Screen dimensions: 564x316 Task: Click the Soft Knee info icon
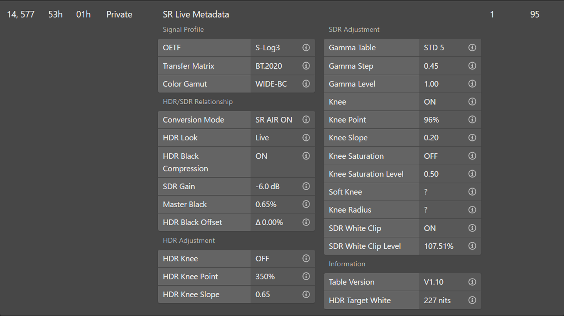472,192
